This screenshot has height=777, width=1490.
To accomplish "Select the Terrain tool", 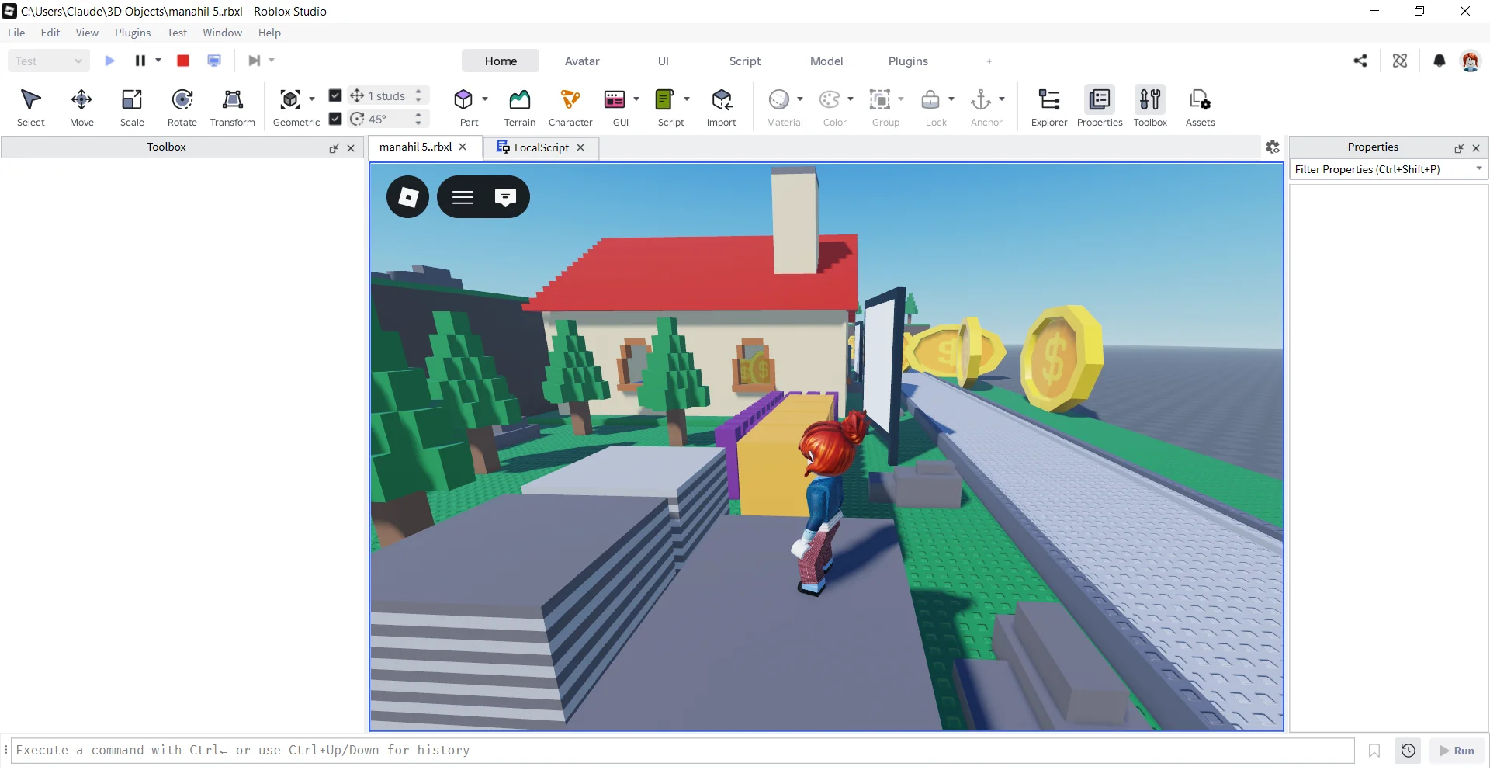I will [519, 107].
